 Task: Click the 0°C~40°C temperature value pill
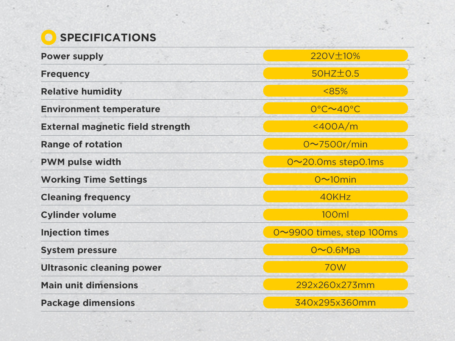tap(335, 109)
